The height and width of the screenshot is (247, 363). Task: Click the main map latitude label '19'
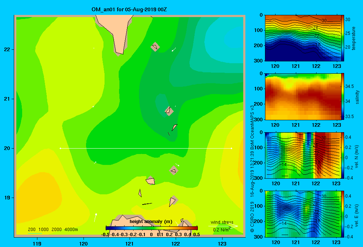(x=7, y=198)
